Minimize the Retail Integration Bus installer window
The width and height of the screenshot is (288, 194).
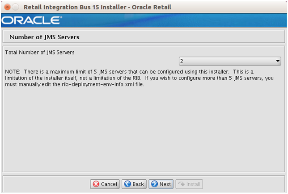tap(16, 7)
